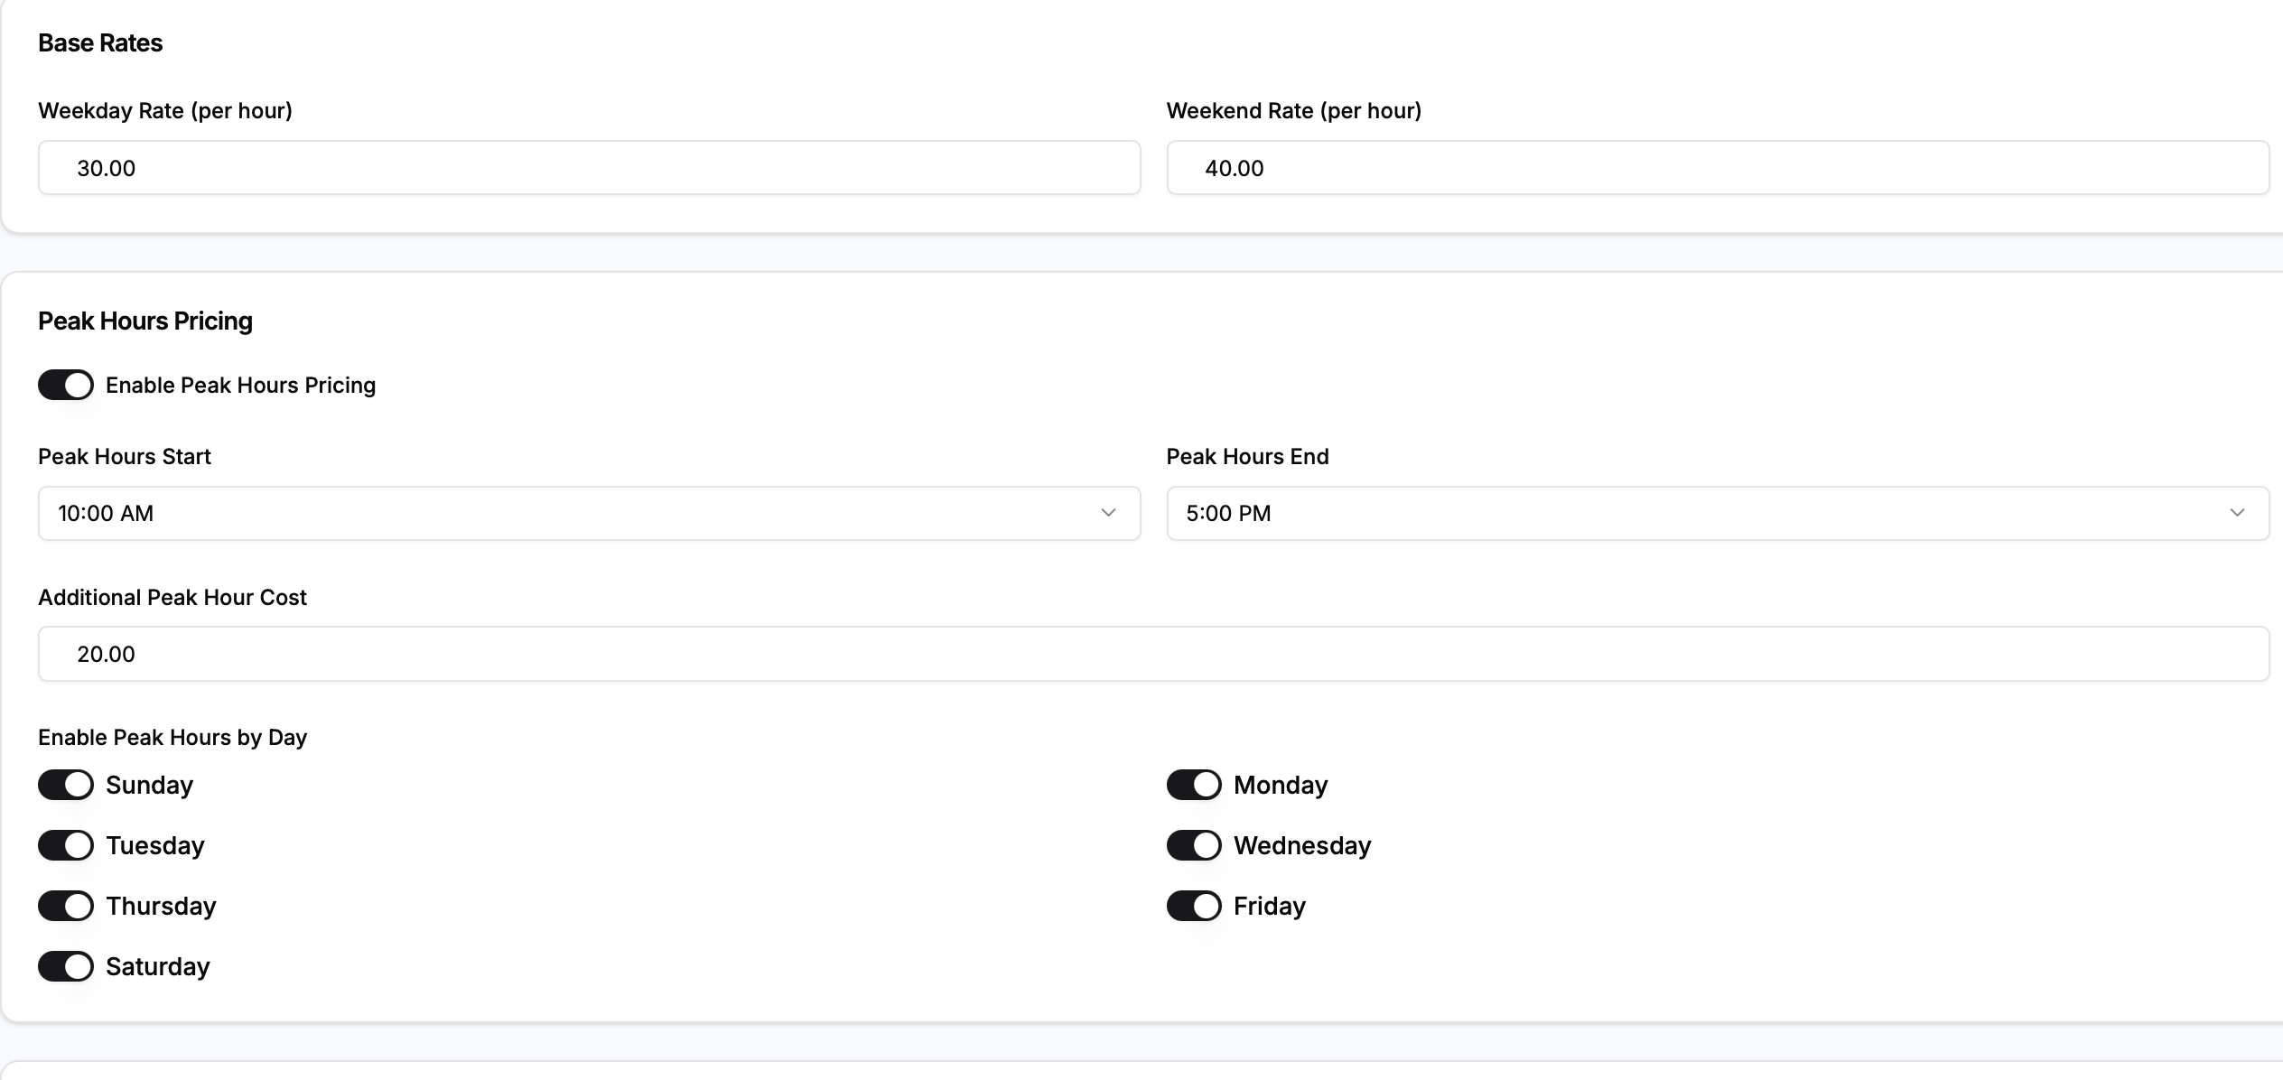2283x1080 pixels.
Task: Select the Weekend Rate input field
Action: 1716,168
